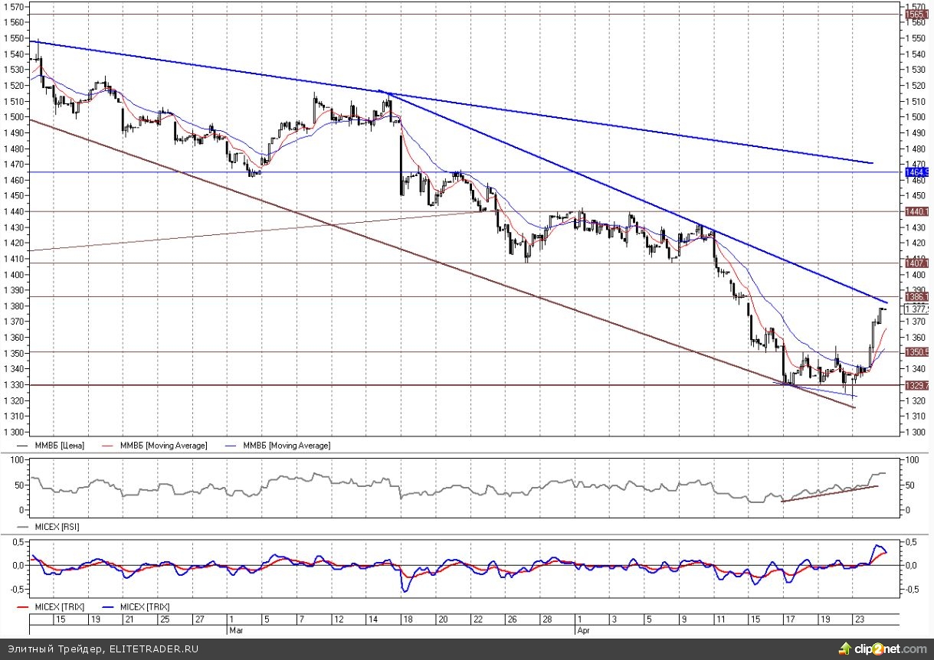Click the current price 1377 label

[x=917, y=309]
